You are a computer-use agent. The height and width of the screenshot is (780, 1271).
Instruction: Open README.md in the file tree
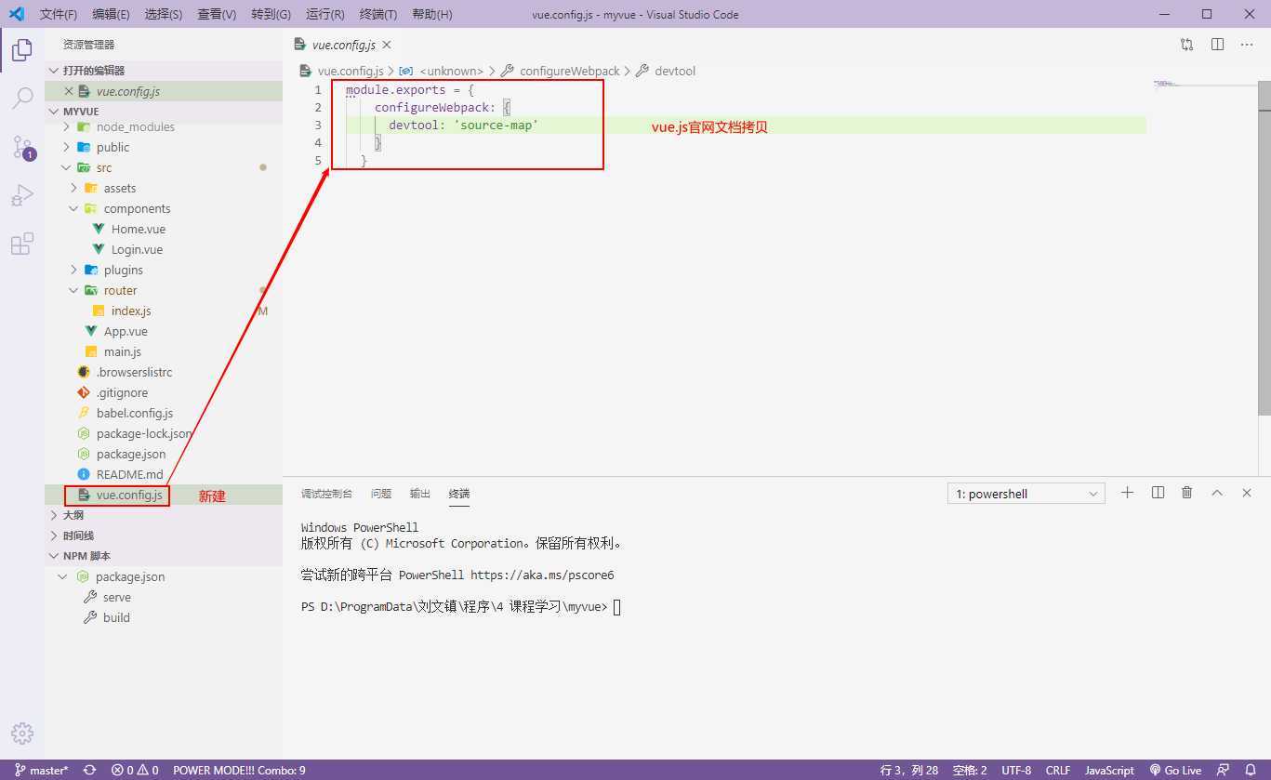(129, 474)
